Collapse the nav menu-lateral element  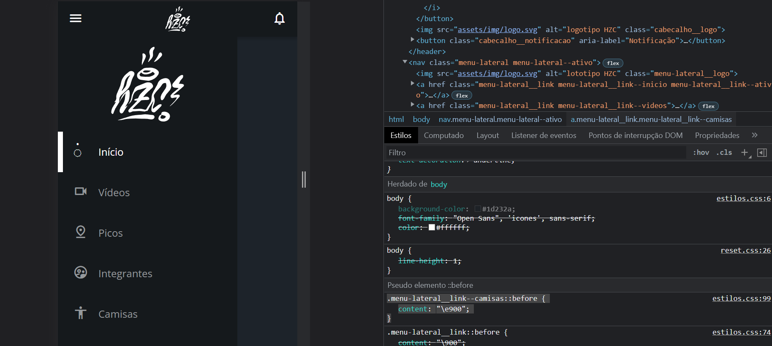click(x=405, y=62)
